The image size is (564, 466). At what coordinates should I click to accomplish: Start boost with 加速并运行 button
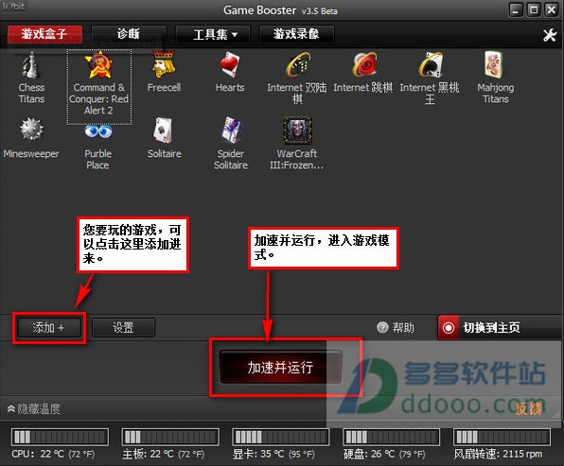pyautogui.click(x=280, y=367)
